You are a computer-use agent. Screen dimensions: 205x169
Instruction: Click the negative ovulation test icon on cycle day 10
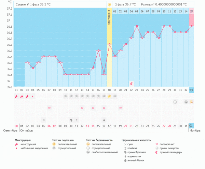point(66,96)
